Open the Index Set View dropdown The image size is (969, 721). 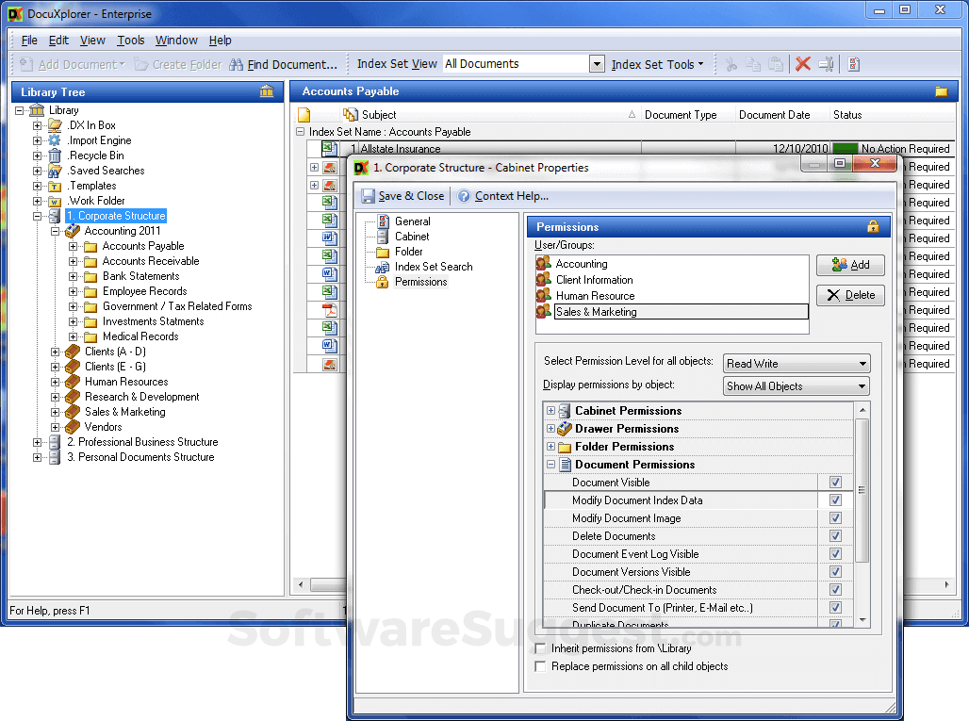click(596, 64)
